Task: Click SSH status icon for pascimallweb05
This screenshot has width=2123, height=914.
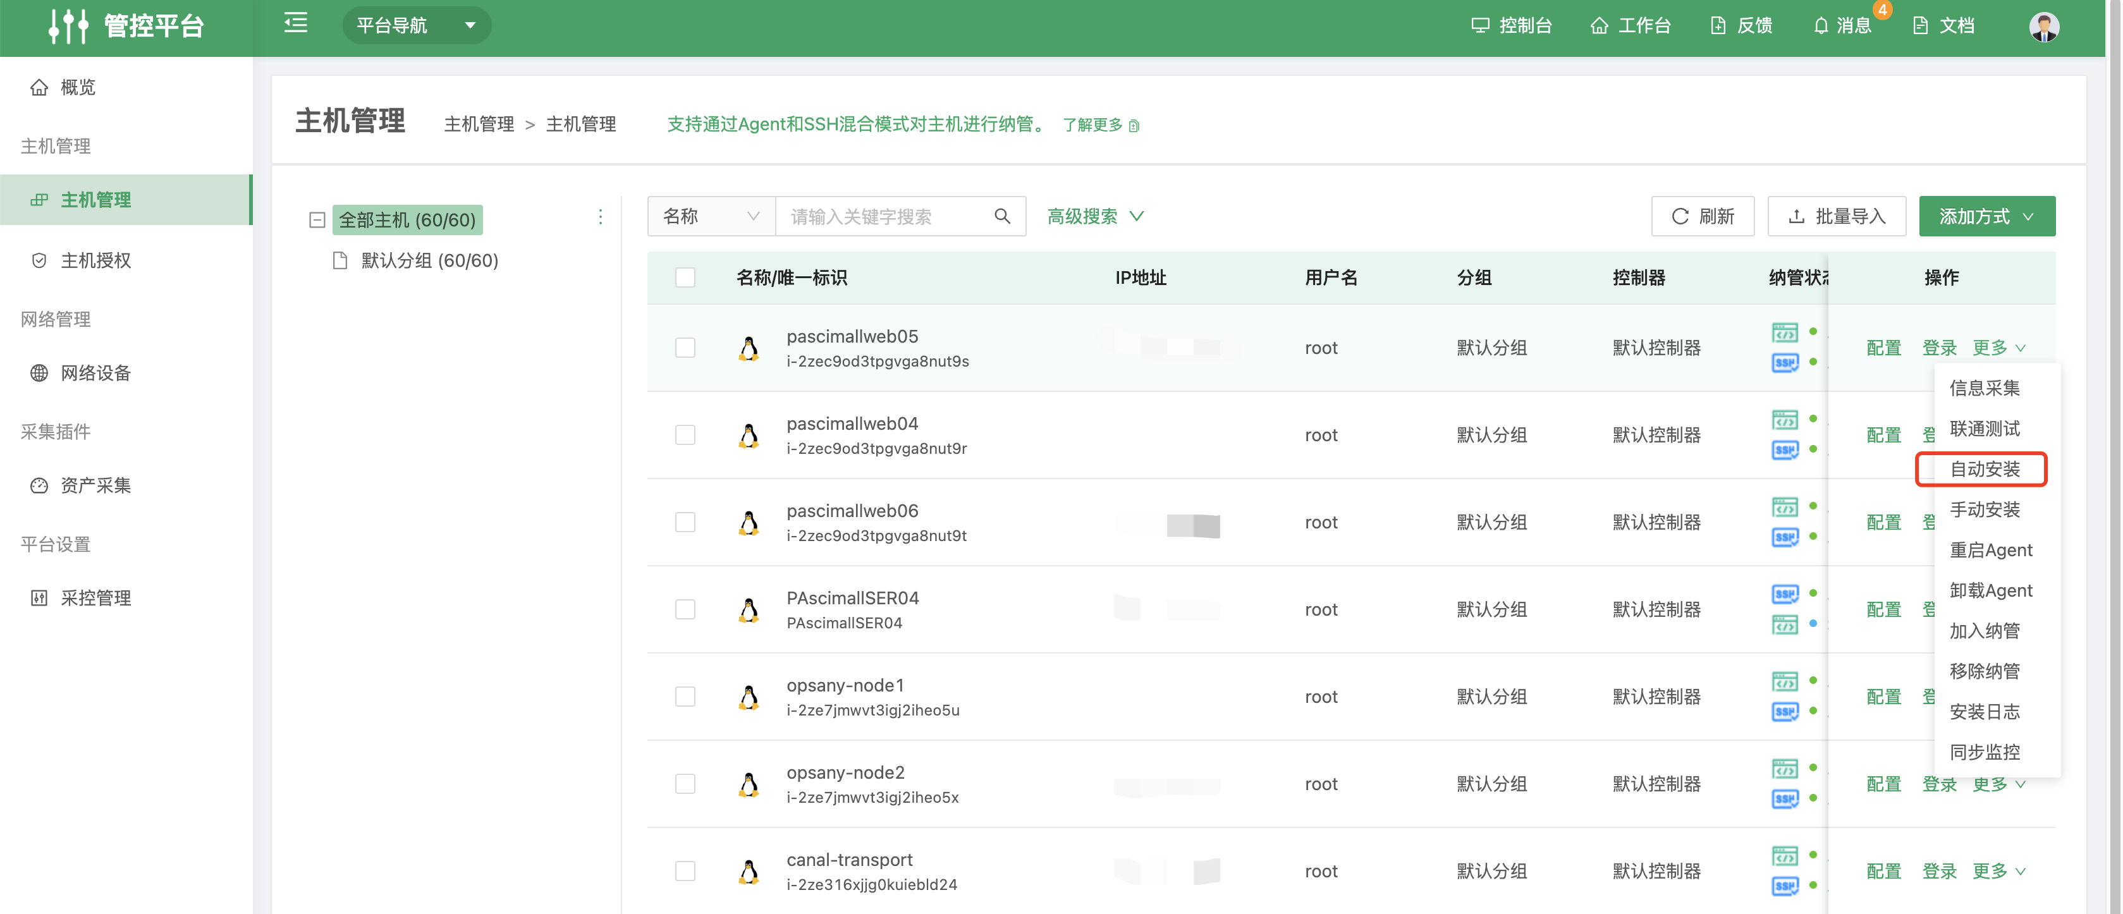Action: (1784, 363)
